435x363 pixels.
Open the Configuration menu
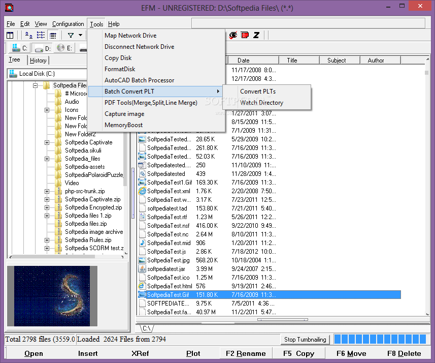68,24
